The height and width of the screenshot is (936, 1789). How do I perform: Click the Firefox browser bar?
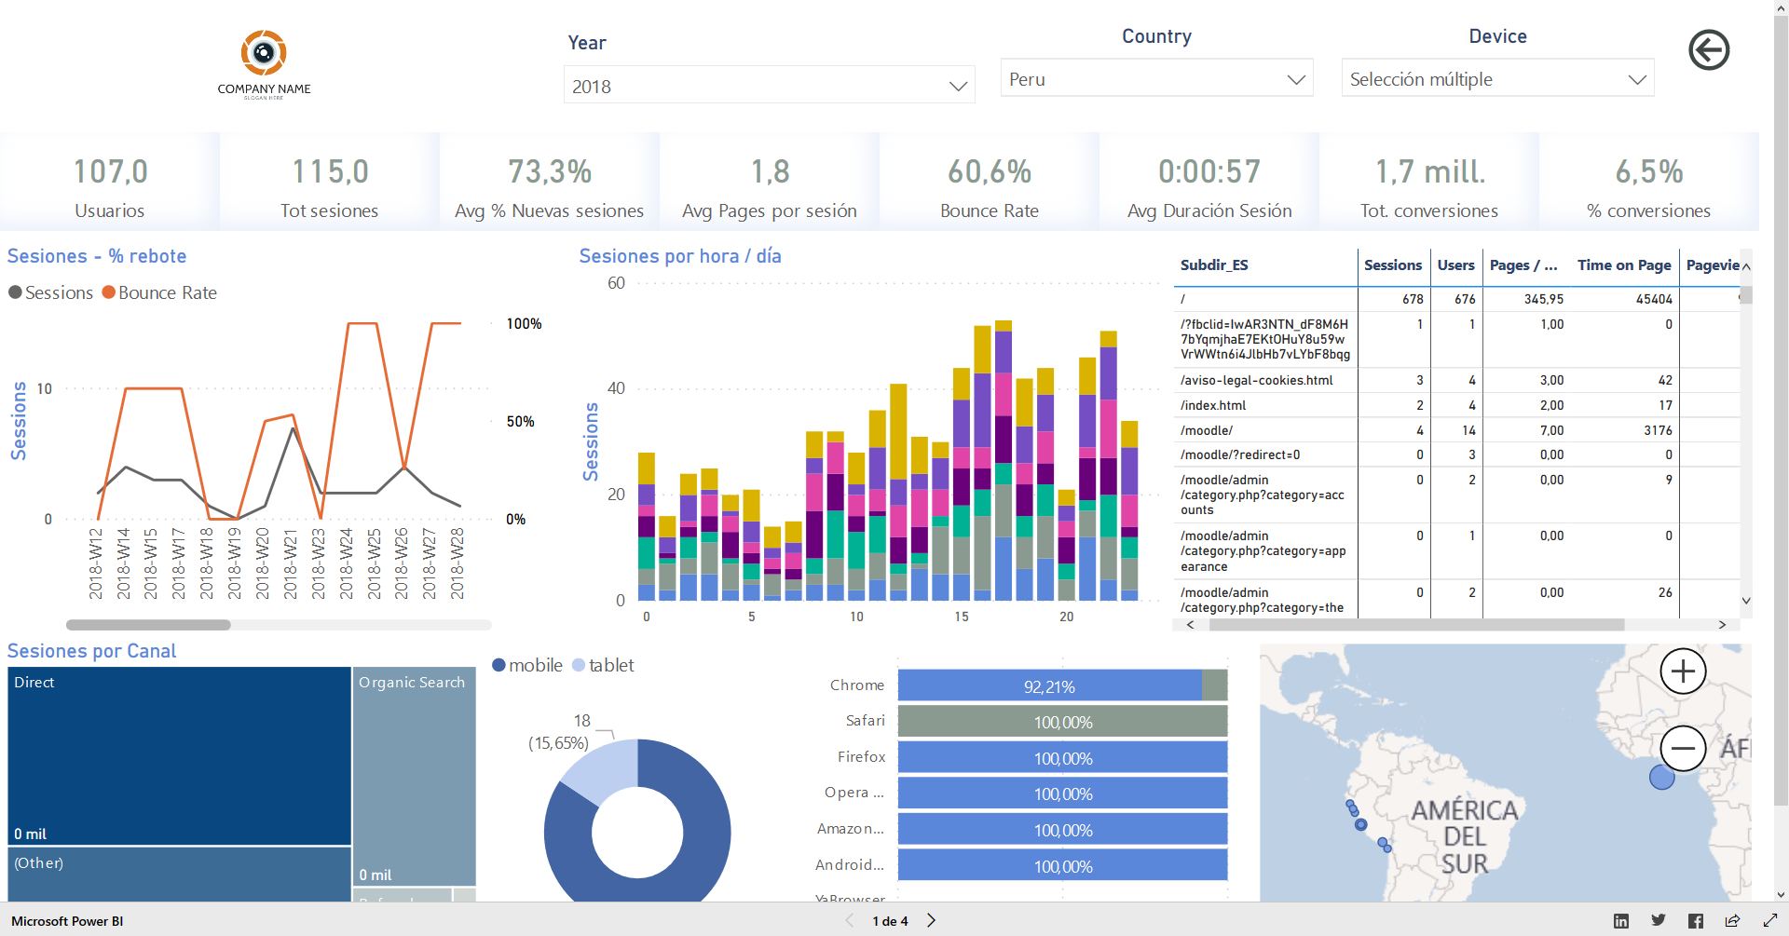coord(1062,758)
